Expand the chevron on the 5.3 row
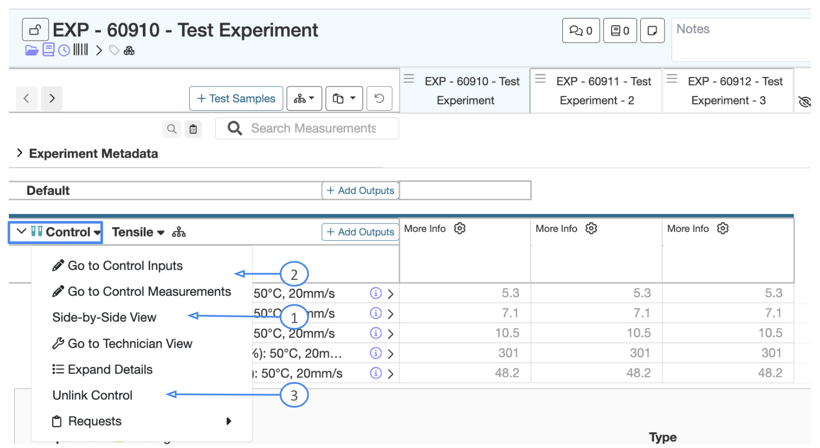Viewport: 820px width, 448px height. (x=391, y=294)
